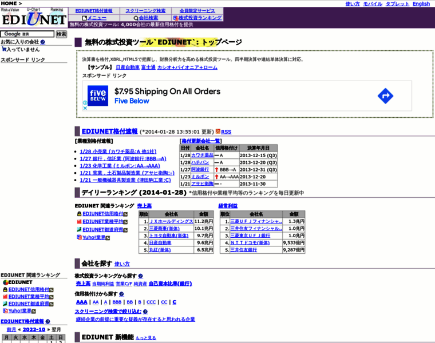Open the モバイル link

[x=373, y=4]
